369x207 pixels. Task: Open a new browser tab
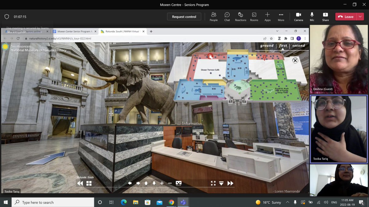(x=151, y=31)
